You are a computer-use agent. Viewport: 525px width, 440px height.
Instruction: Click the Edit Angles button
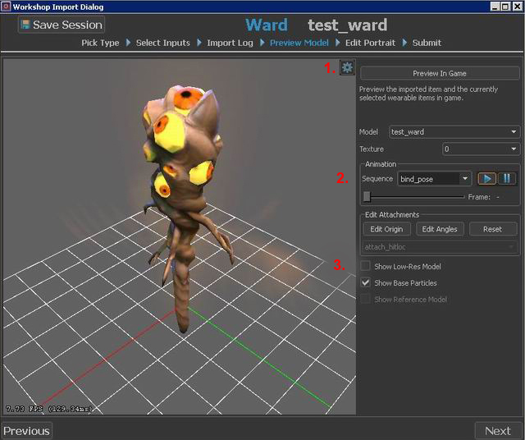(439, 229)
